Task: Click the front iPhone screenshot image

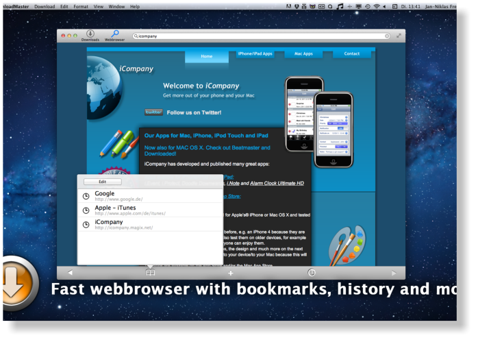Action: [334, 130]
